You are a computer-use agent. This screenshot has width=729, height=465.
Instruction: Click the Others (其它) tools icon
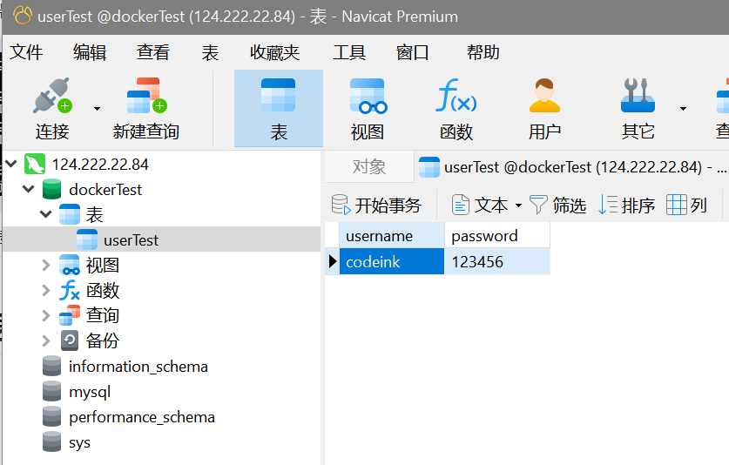[638, 97]
